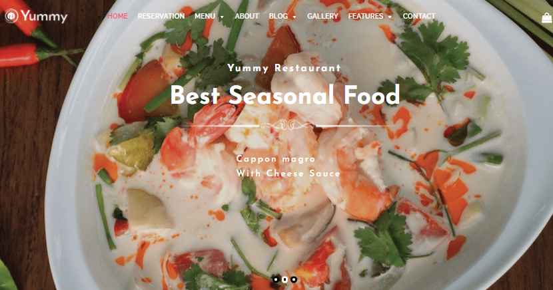Click the MENU nav label
The height and width of the screenshot is (290, 553).
[x=205, y=16]
